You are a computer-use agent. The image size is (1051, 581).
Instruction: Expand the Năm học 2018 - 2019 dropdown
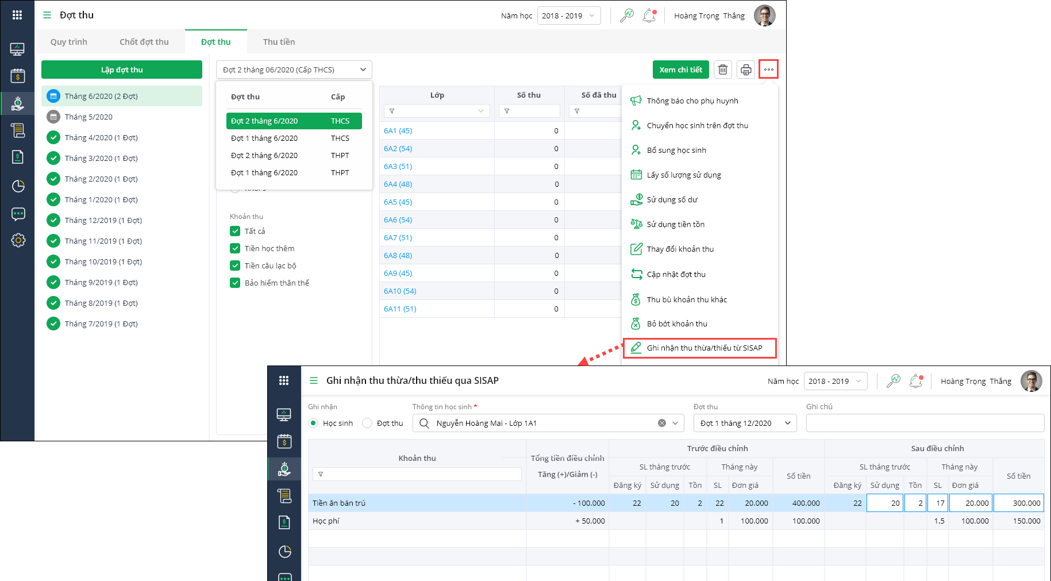pos(568,16)
